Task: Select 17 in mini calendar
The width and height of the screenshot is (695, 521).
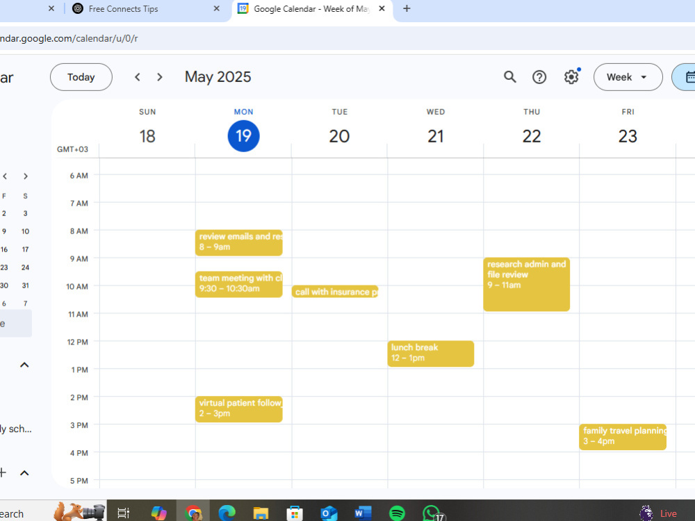Action: (25, 249)
